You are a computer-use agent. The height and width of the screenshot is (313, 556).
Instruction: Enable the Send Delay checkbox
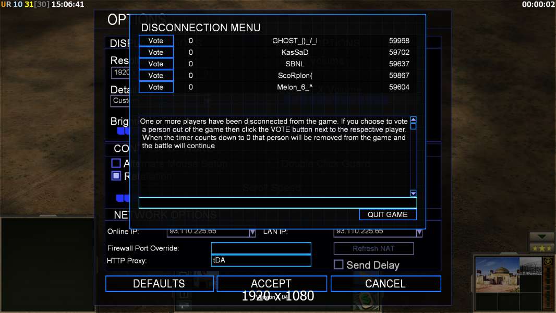(x=339, y=264)
